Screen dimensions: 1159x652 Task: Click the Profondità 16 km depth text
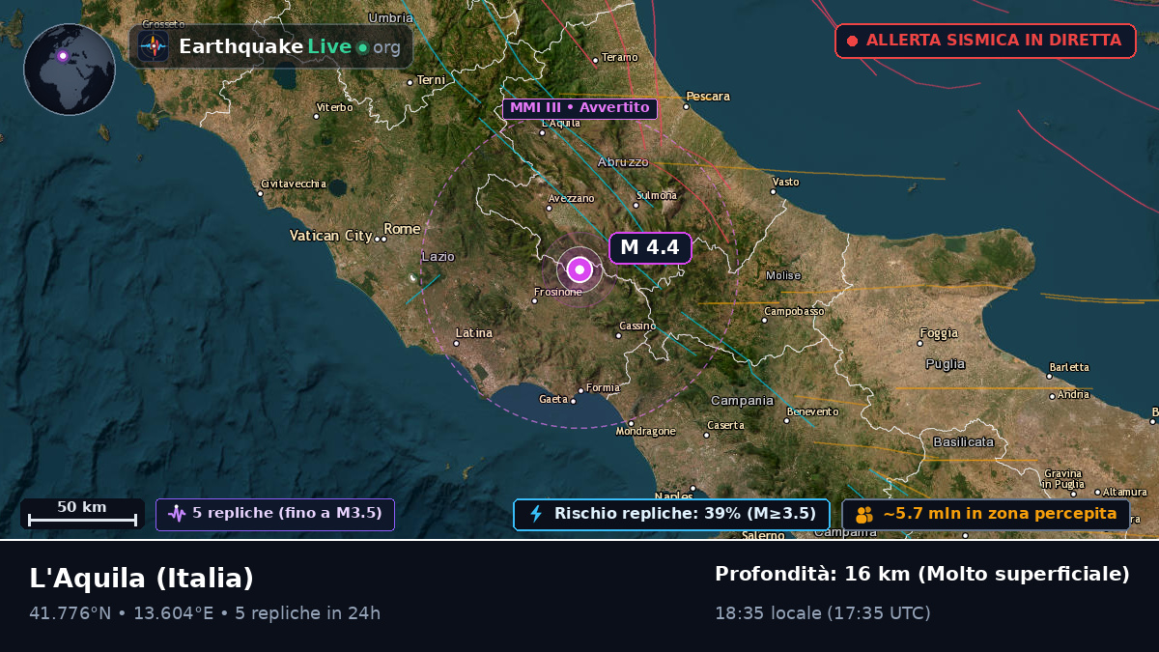[922, 574]
